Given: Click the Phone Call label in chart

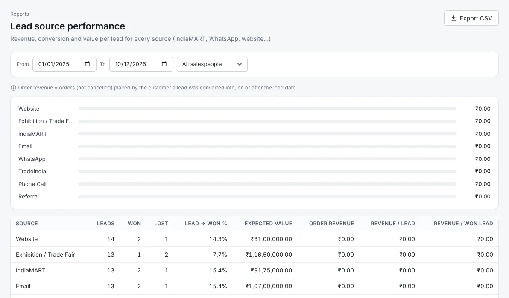Looking at the screenshot, I should [32, 184].
